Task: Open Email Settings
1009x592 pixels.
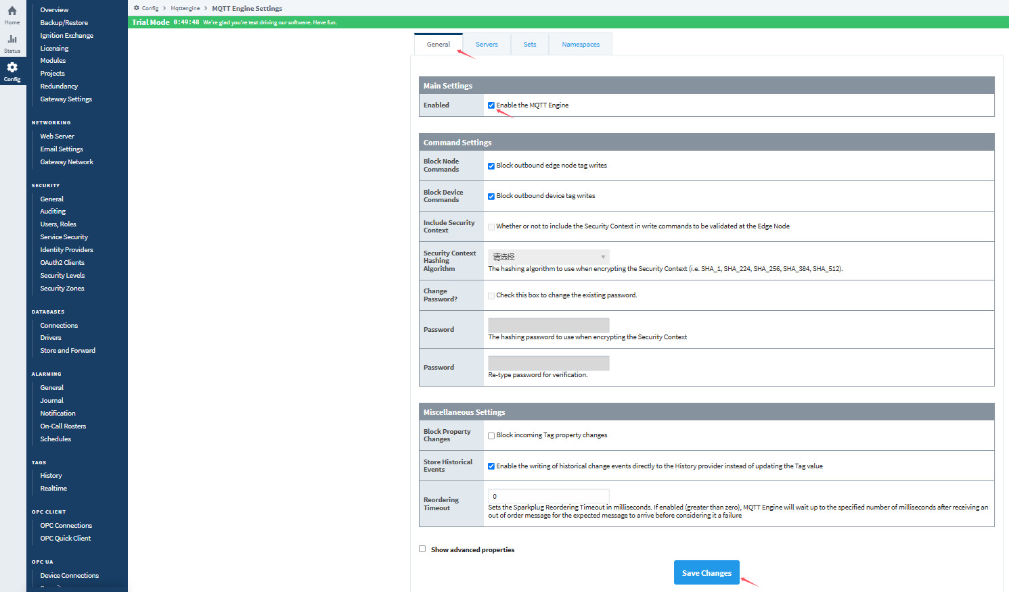Action: coord(62,149)
